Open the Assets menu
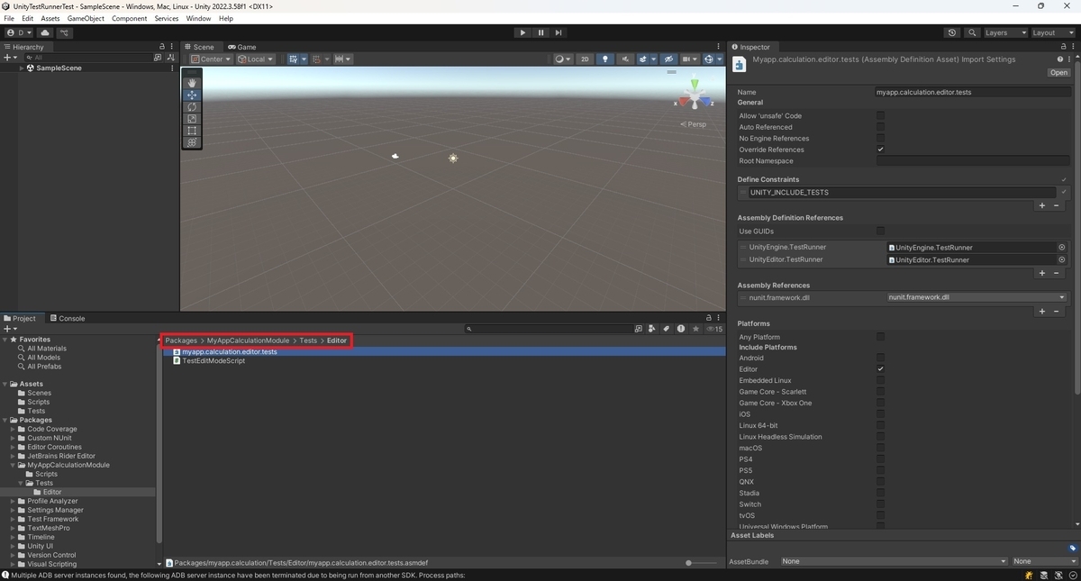This screenshot has width=1081, height=581. coord(50,18)
